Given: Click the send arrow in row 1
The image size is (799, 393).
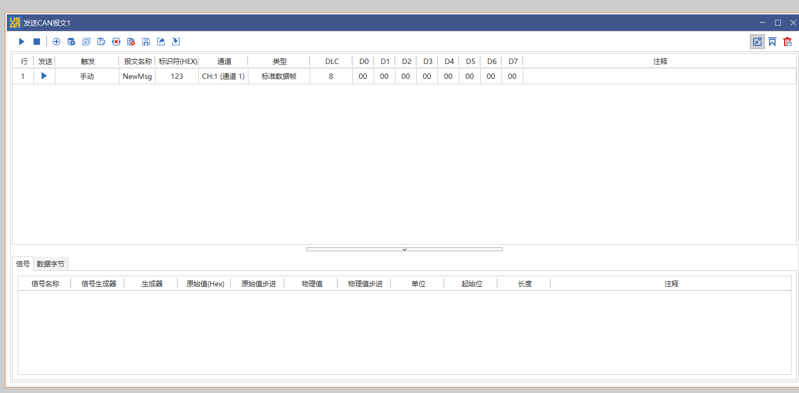Looking at the screenshot, I should 44,76.
